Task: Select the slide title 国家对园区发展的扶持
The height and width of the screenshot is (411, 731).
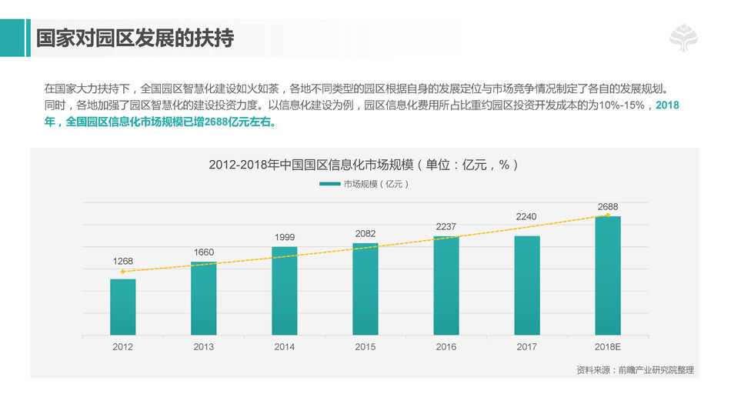Action: click(135, 38)
